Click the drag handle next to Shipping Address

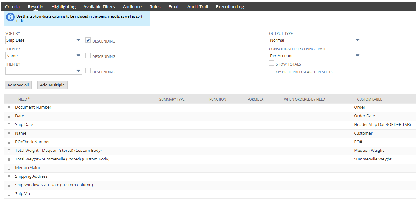pos(9,176)
